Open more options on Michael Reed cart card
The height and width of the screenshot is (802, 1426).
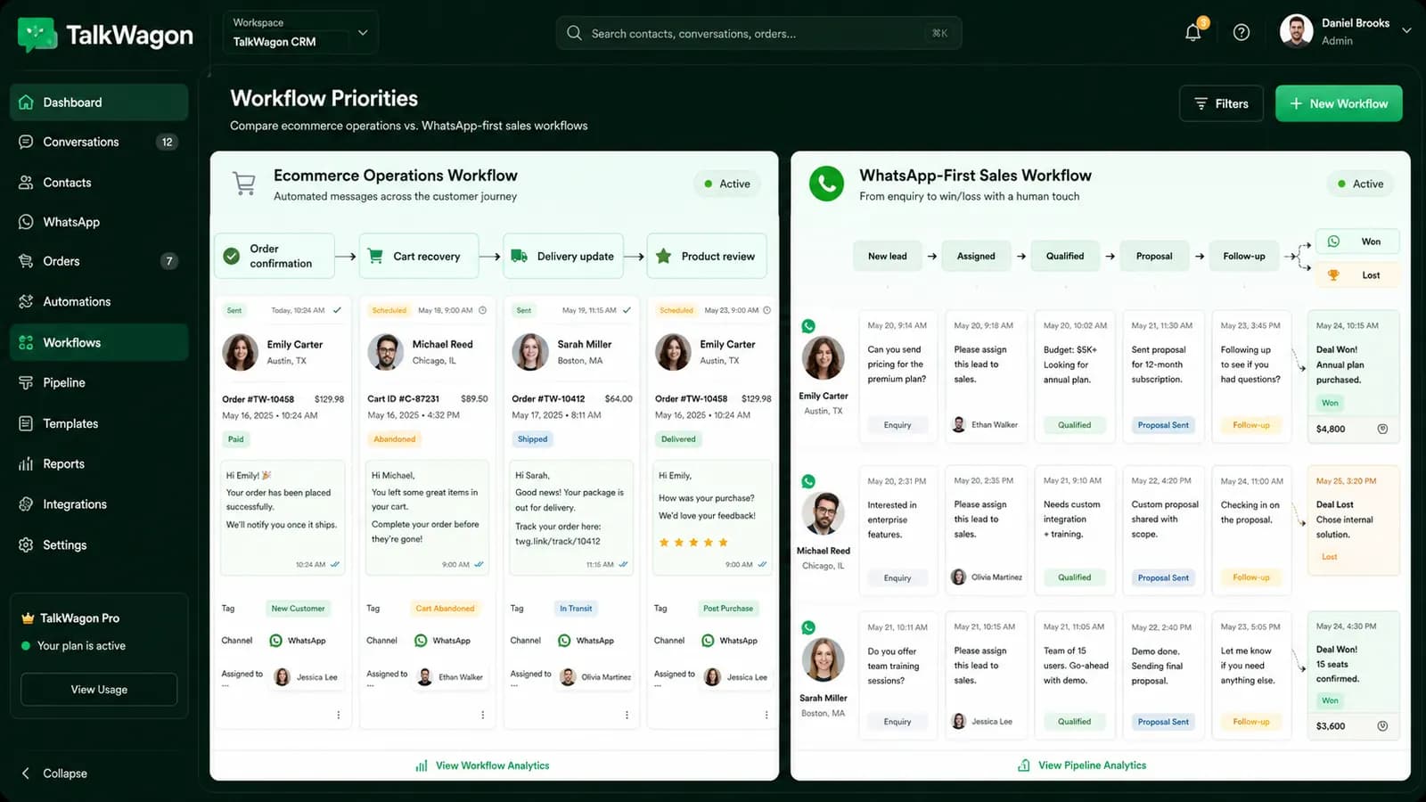482,715
